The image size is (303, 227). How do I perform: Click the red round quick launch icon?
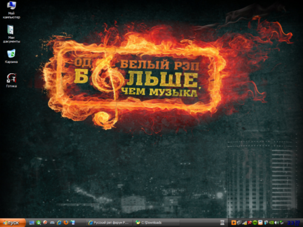(x=45, y=222)
